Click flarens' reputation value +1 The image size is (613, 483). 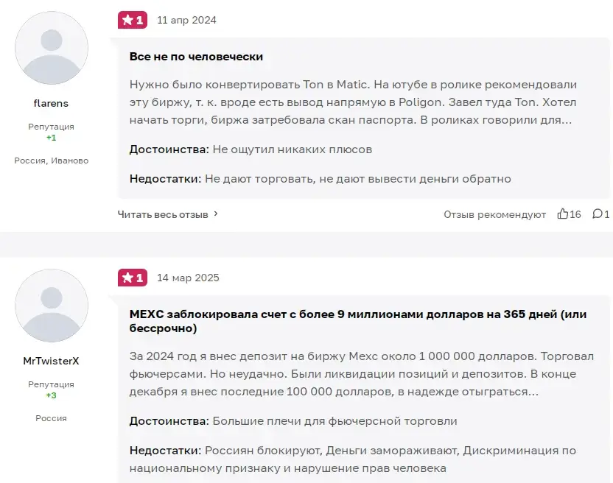(x=52, y=138)
